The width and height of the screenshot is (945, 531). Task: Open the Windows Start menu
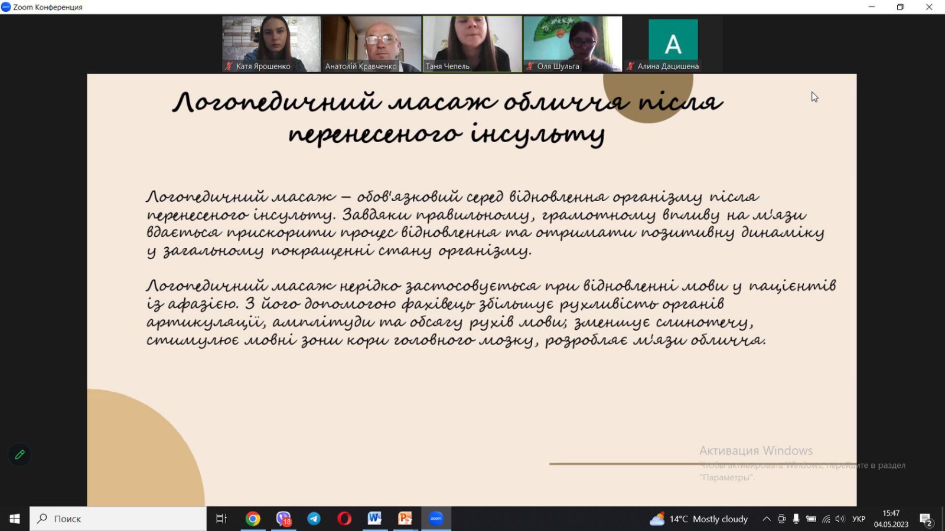pos(15,519)
